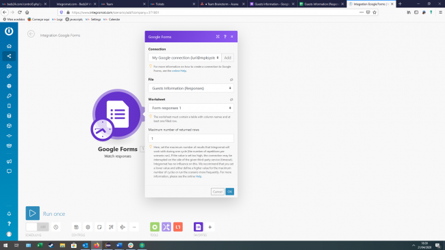Switch to the beds24.com control tab
445x250 pixels.
click(24, 4)
